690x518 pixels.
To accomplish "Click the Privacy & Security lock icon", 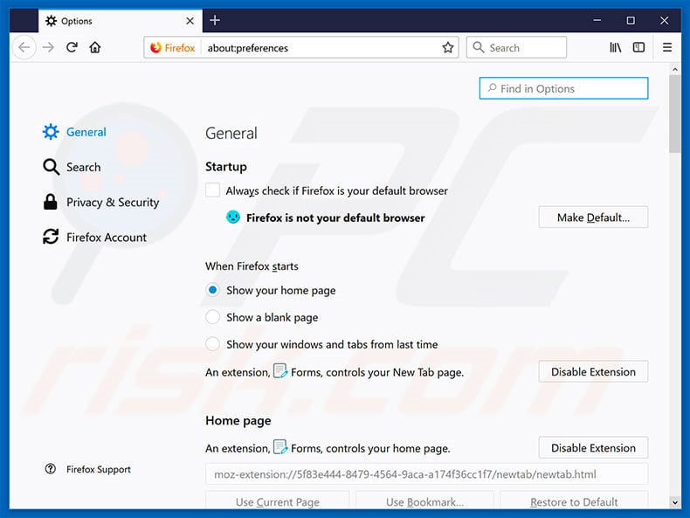I will point(50,202).
